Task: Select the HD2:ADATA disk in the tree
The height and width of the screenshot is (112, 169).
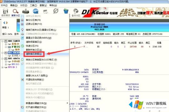Action: click(x=14, y=59)
